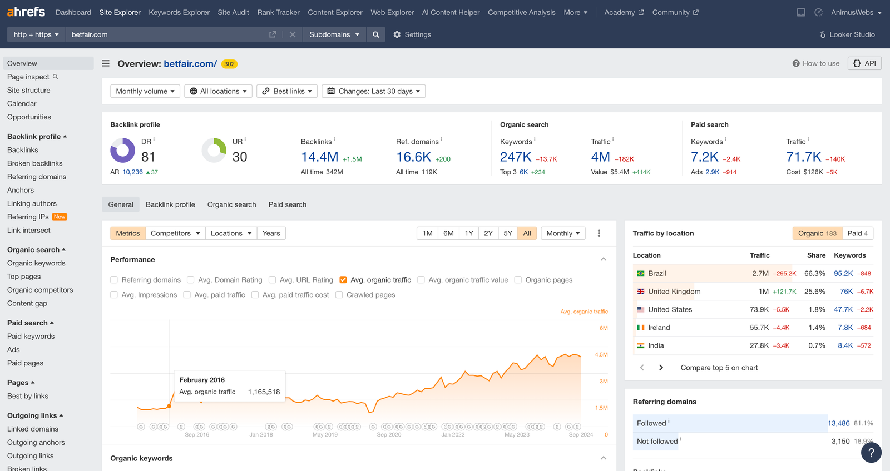This screenshot has width=890, height=471.
Task: Collapse the Performance section chevron
Action: pos(604,259)
